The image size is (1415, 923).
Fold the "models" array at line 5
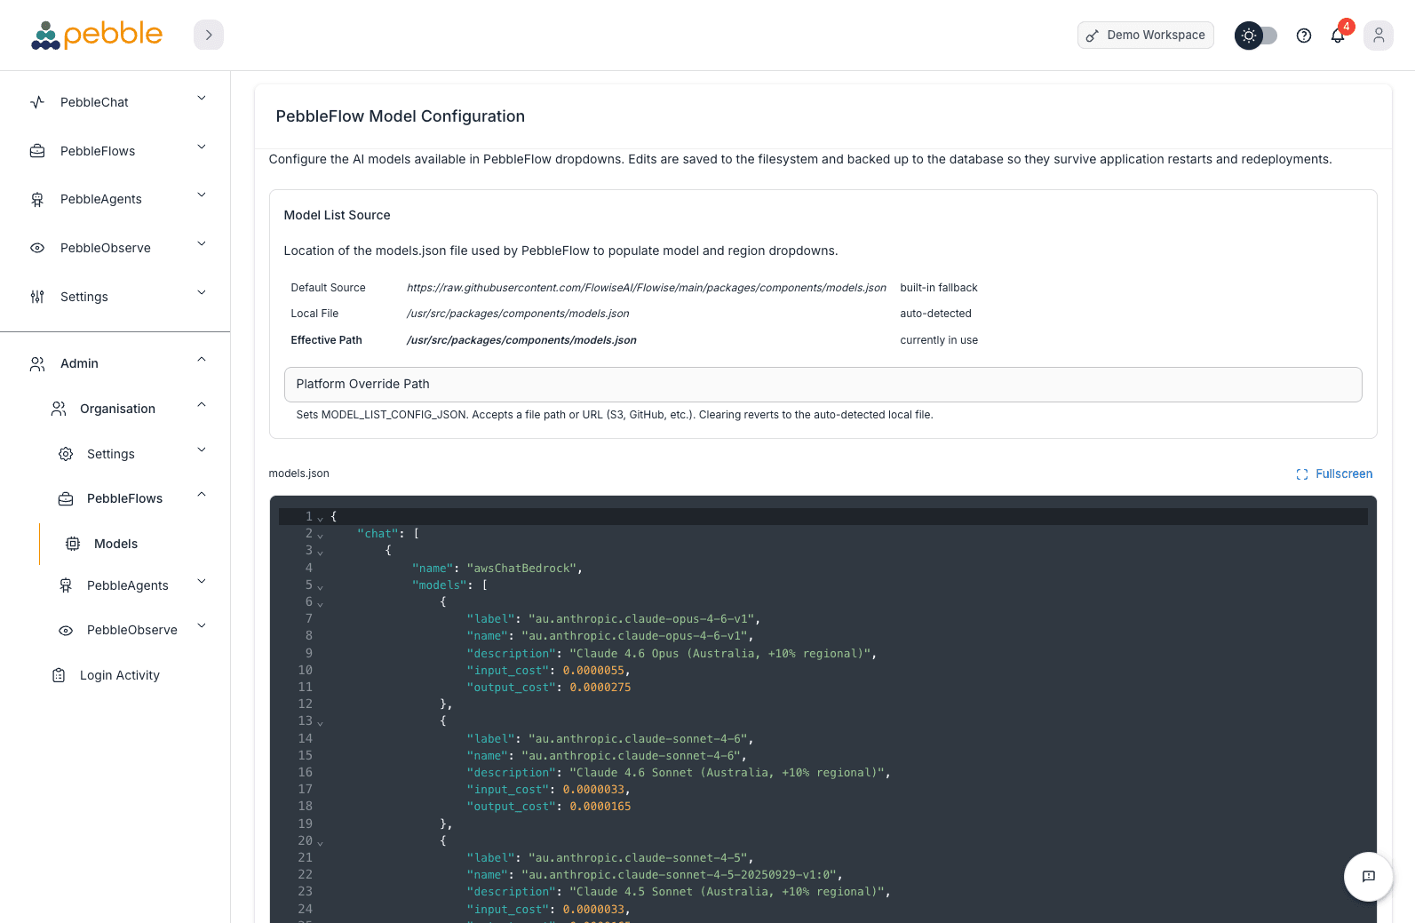[321, 586]
